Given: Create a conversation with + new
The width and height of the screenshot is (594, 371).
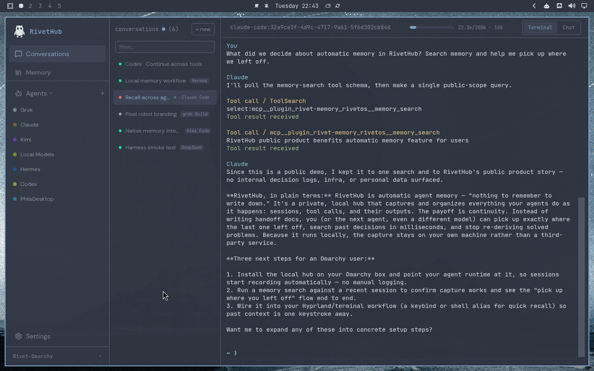Looking at the screenshot, I should click(x=203, y=29).
